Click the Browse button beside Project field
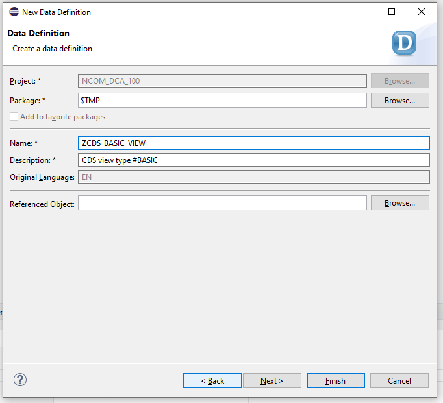443x403 pixels. click(x=399, y=81)
